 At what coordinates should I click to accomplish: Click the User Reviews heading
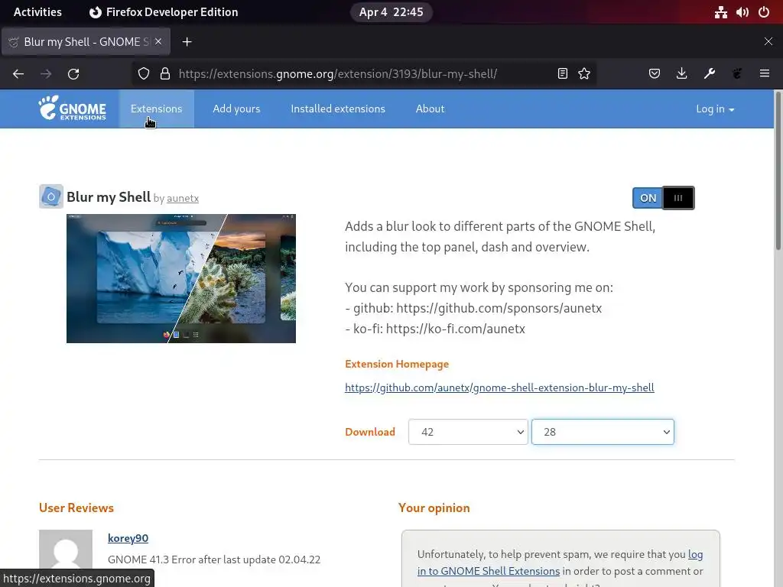[x=76, y=508]
